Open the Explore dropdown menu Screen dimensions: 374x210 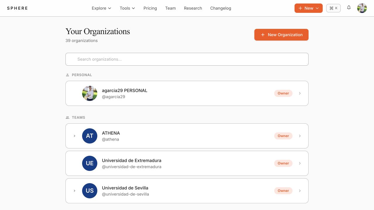click(101, 8)
